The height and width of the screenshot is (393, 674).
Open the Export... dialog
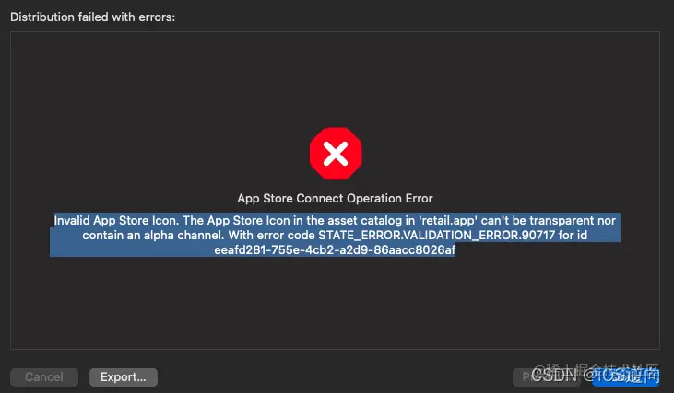[124, 377]
